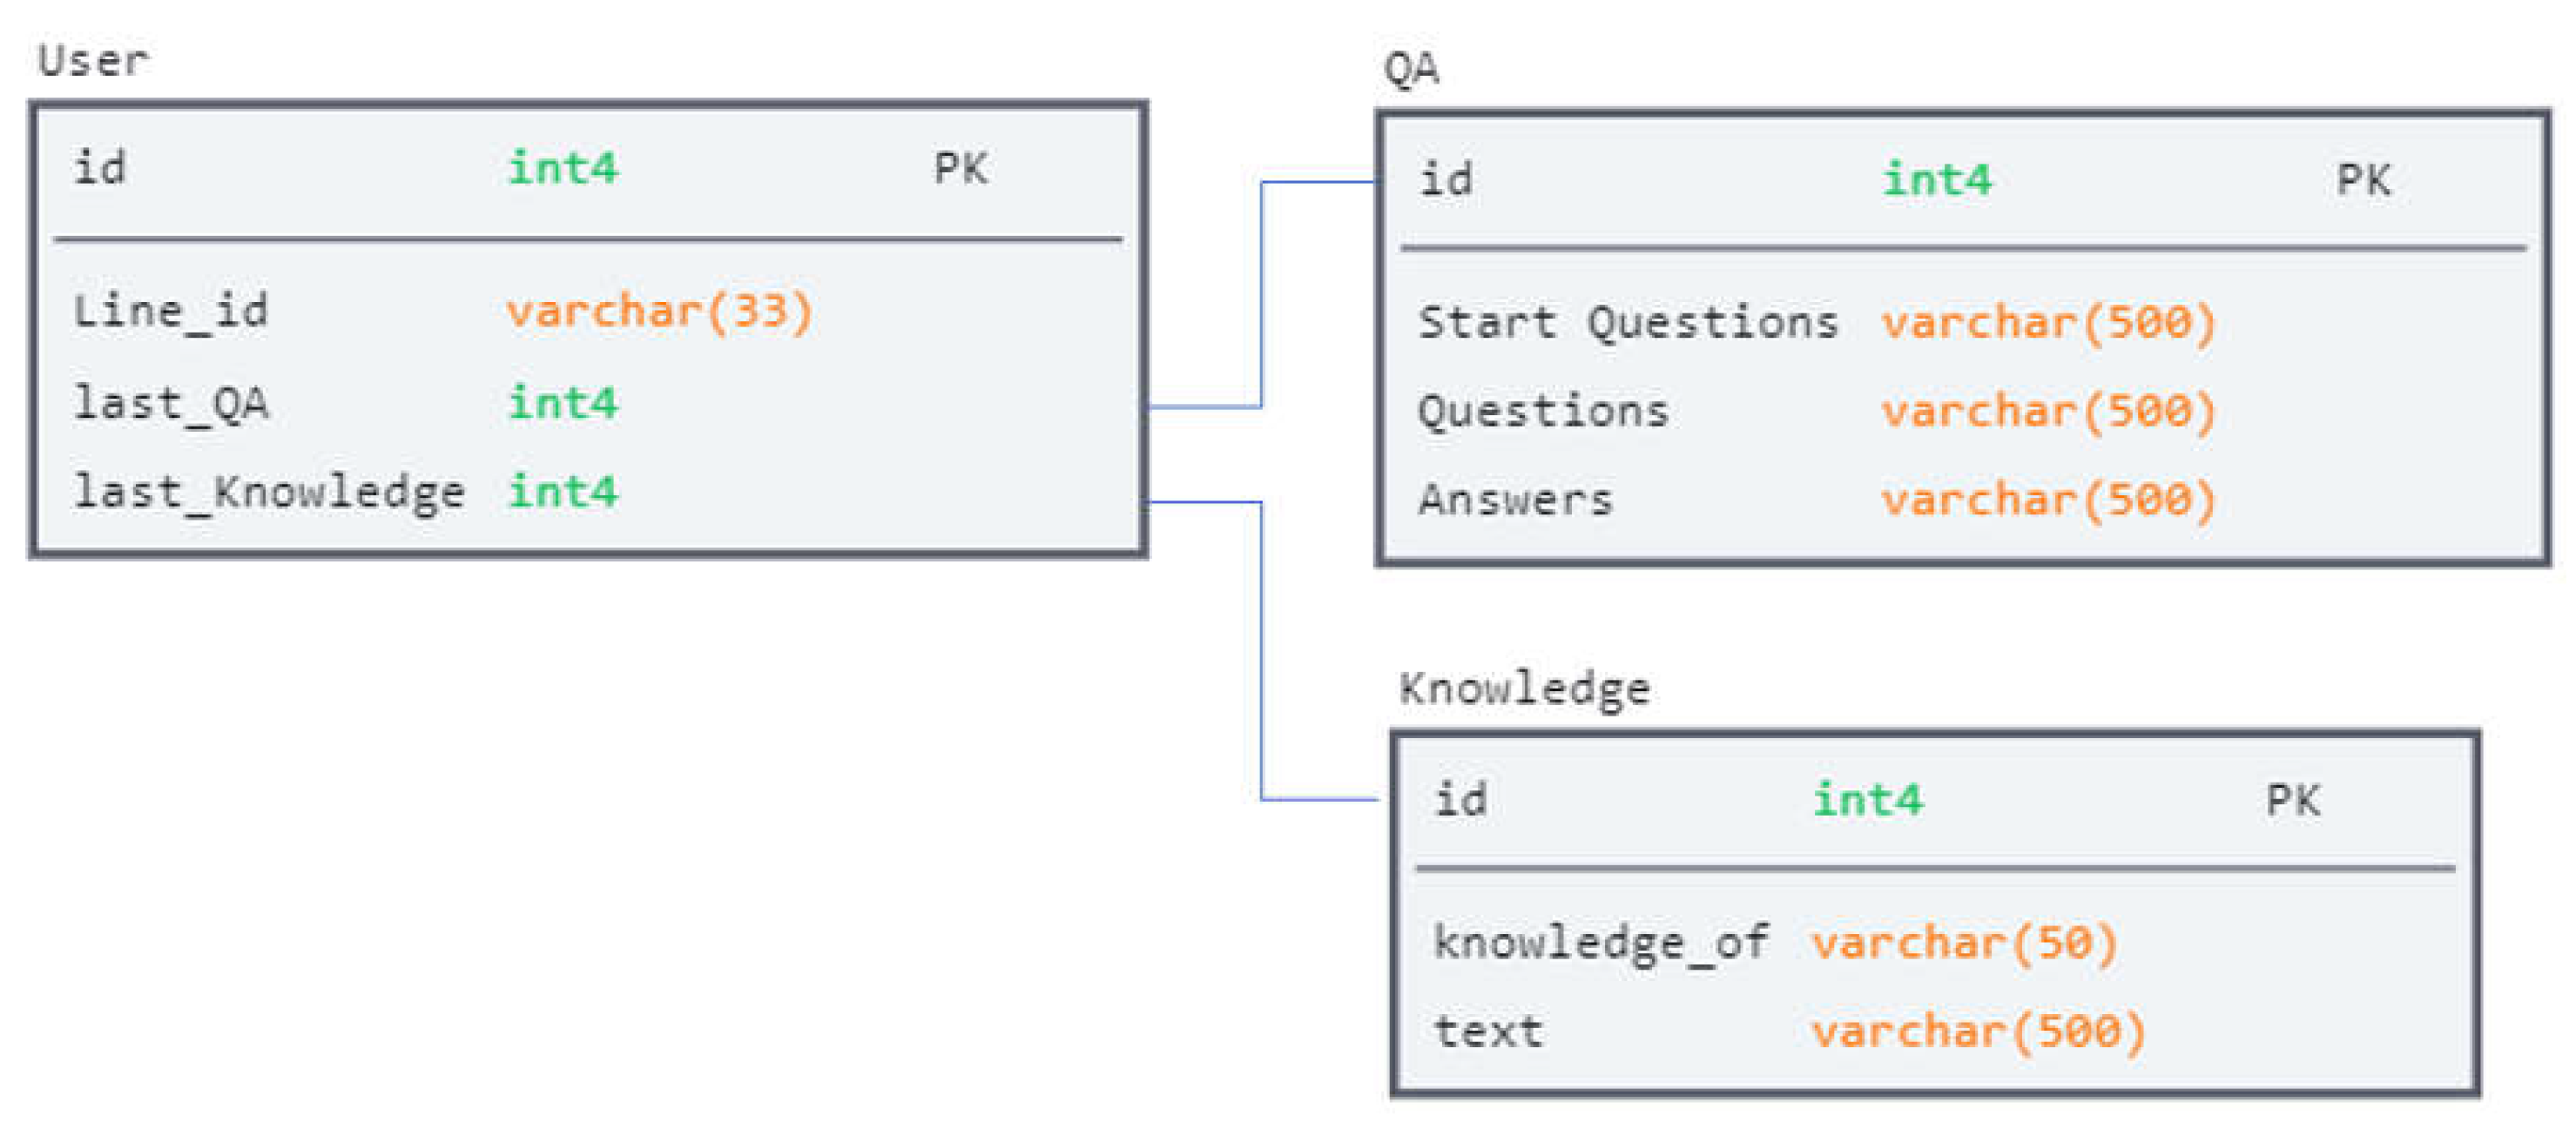The image size is (2576, 1129).
Task: Click the PK marker in QA table
Action: 2363,180
